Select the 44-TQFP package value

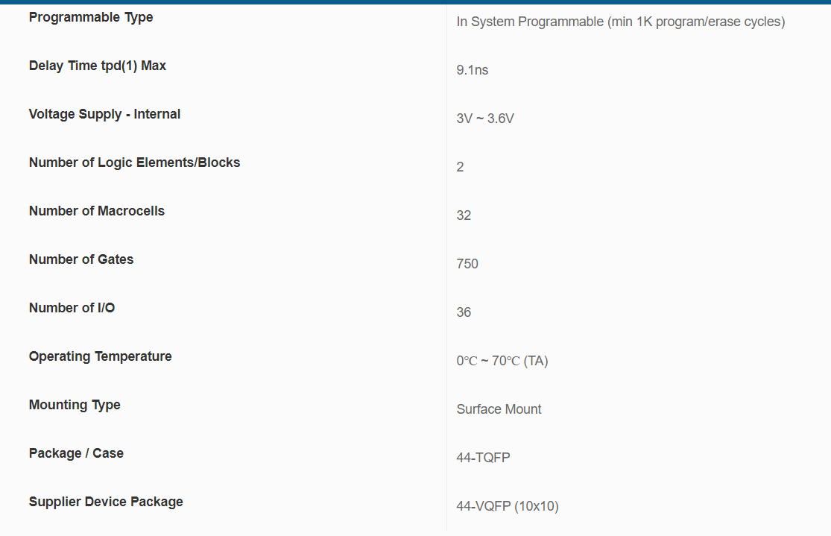[483, 458]
